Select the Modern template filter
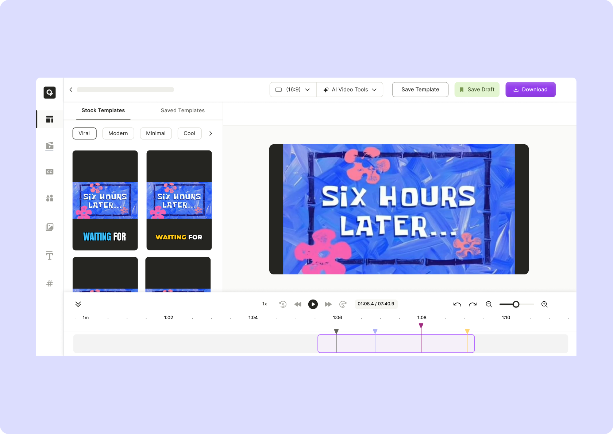Viewport: 613px width, 434px height. [118, 133]
